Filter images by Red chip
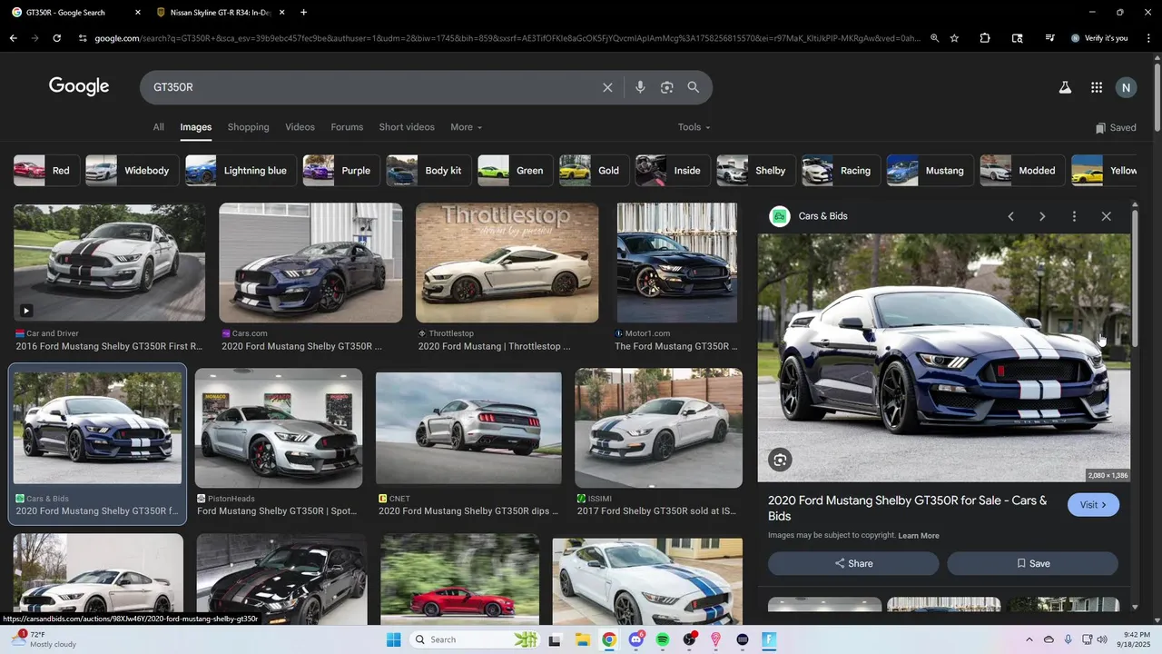This screenshot has width=1162, height=654. (46, 171)
